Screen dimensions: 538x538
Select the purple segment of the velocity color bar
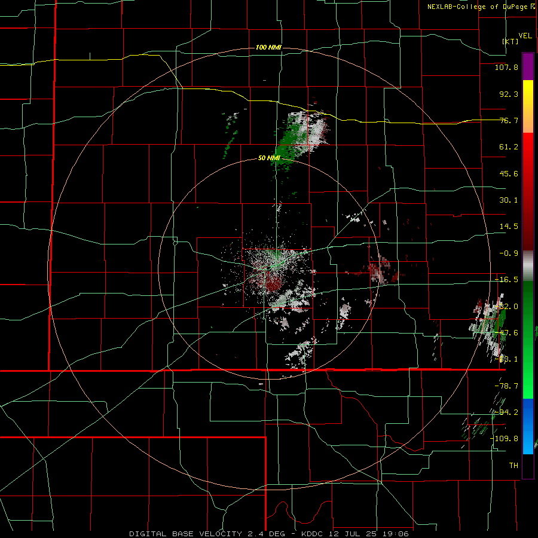click(528, 66)
